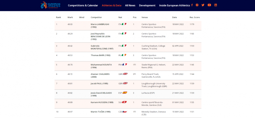Click the French flag beside FRA
The height and width of the screenshot is (118, 255).
pos(124,65)
